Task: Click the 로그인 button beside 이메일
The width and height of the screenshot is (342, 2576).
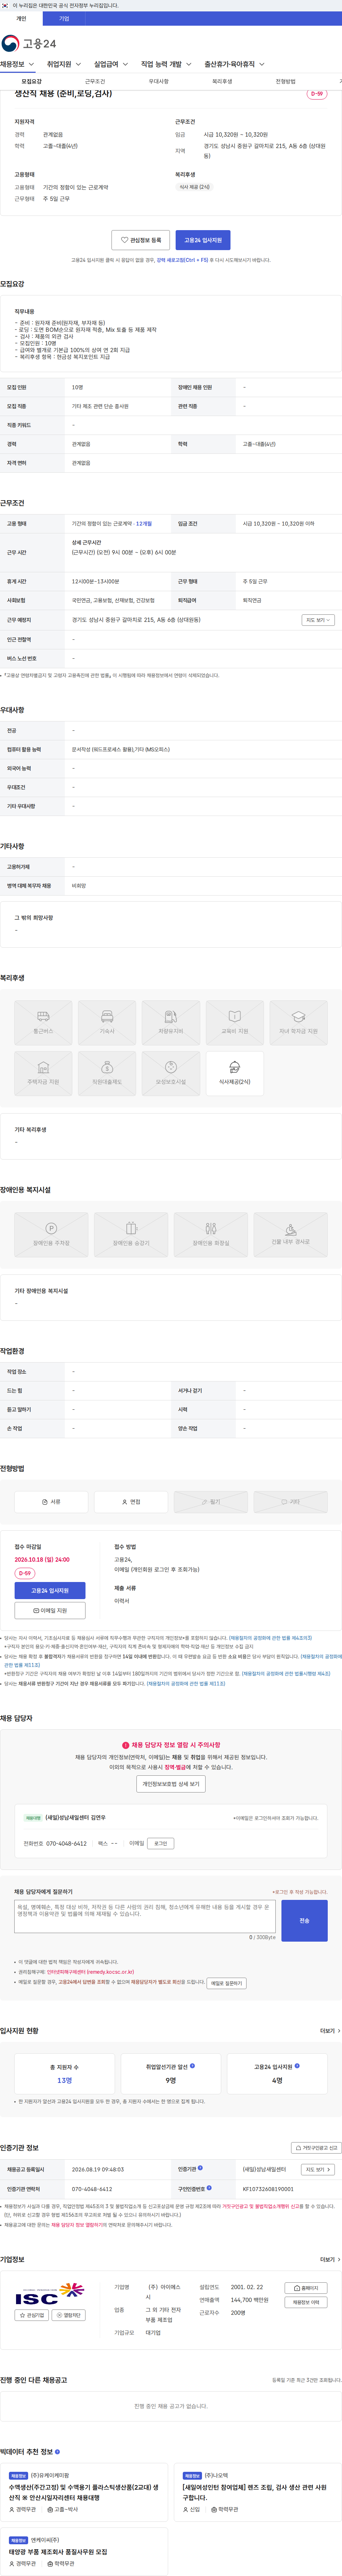Action: [161, 1843]
